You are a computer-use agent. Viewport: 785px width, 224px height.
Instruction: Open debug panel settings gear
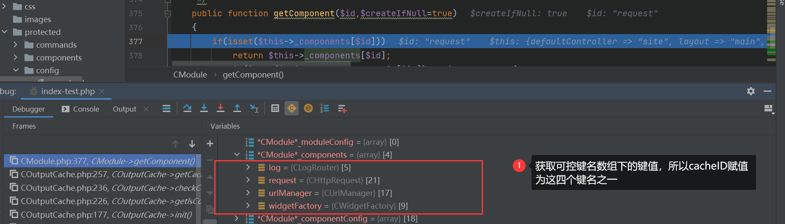[751, 91]
